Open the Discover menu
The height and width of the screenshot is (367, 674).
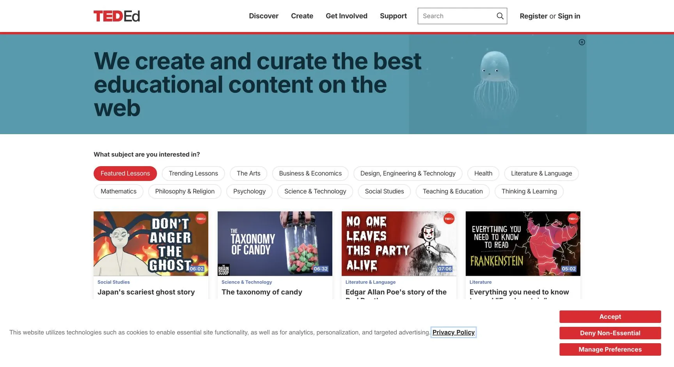point(264,16)
